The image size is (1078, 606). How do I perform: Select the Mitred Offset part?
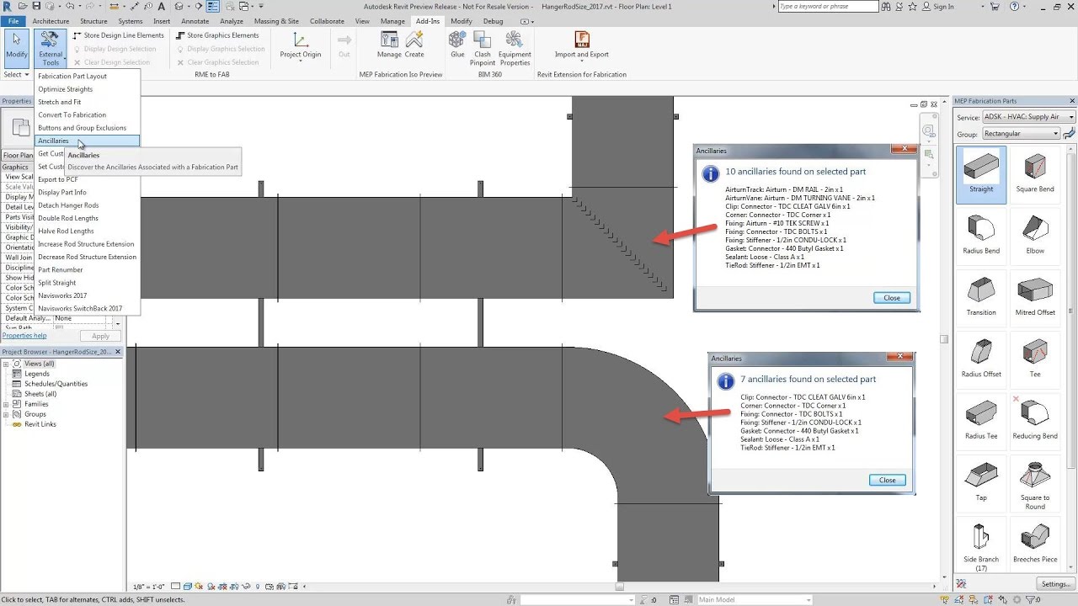click(1035, 298)
